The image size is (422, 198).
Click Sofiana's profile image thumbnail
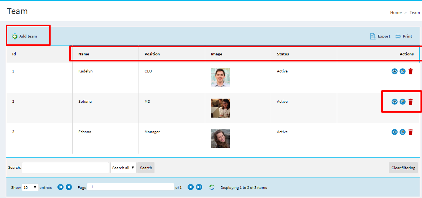coord(220,108)
